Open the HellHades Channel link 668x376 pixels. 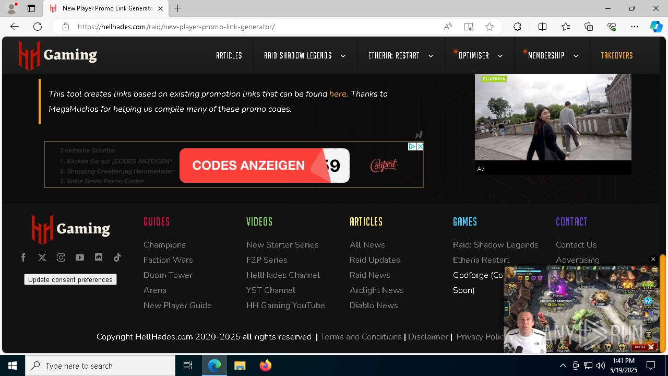tap(283, 275)
